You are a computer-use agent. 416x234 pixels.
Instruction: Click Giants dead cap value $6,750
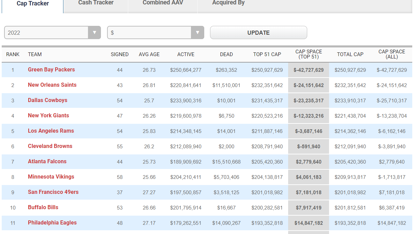pyautogui.click(x=226, y=116)
